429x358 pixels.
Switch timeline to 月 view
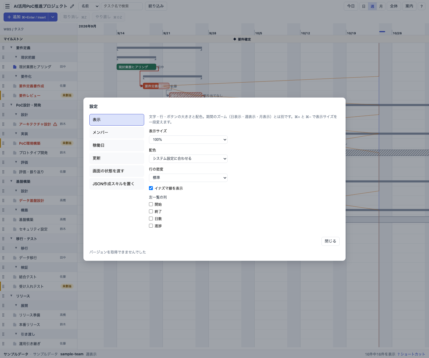[381, 6]
